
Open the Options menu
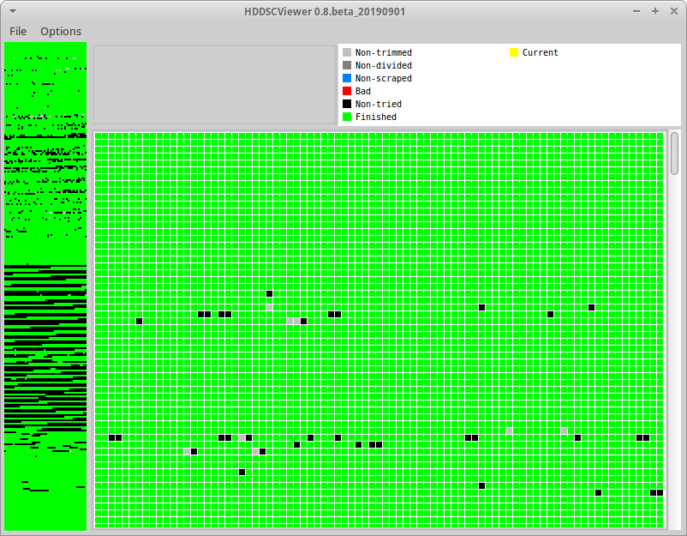[x=61, y=31]
